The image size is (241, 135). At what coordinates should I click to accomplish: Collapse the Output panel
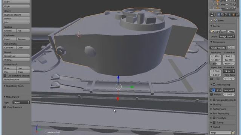pyautogui.click(x=211, y=127)
